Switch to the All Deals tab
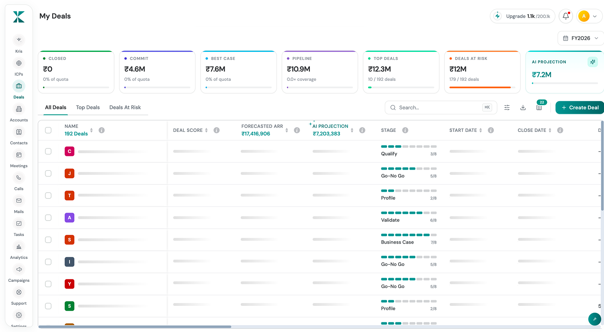 coord(55,107)
